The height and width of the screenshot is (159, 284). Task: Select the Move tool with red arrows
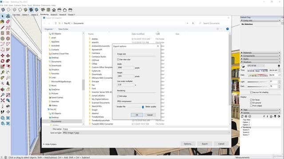3,55
